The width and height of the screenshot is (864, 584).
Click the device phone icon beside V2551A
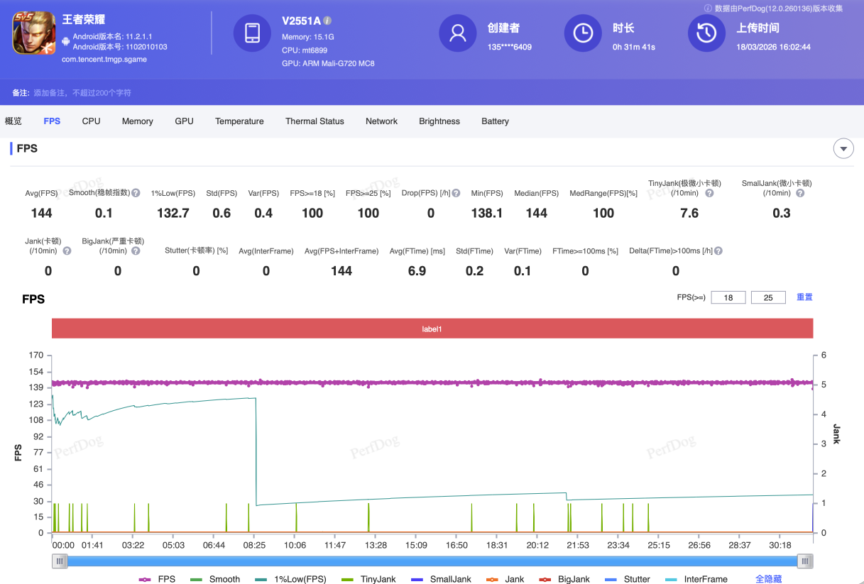tap(252, 33)
